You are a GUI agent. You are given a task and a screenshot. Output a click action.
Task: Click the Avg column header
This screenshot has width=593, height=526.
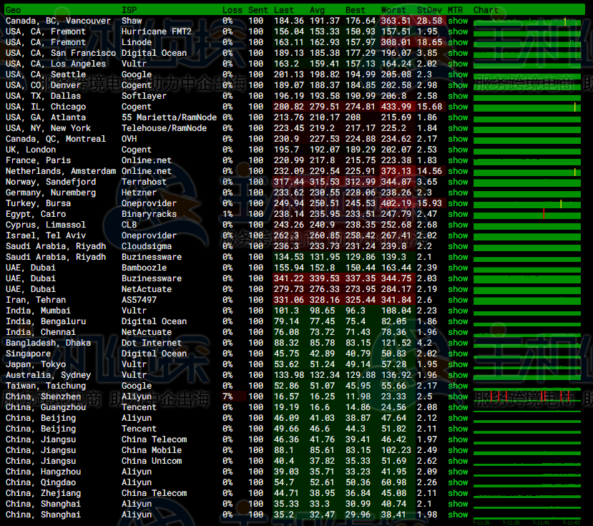317,10
